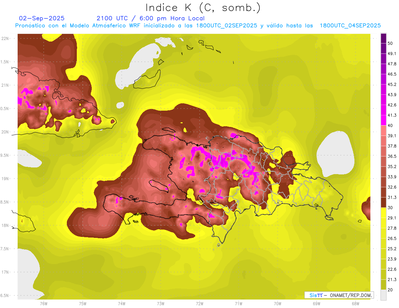
Task: Click the "74W" longitude axis label
Action: (122, 304)
